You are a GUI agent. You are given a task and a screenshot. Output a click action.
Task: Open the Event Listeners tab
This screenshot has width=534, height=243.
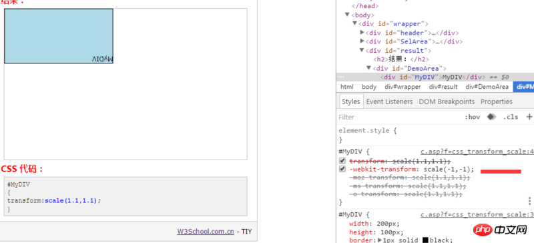pos(390,101)
